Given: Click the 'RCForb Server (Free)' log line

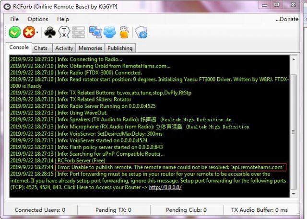Looking at the screenshot, I should tap(58, 161).
